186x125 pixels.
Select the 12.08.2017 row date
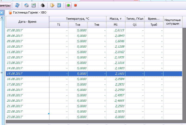(x=15, y=58)
